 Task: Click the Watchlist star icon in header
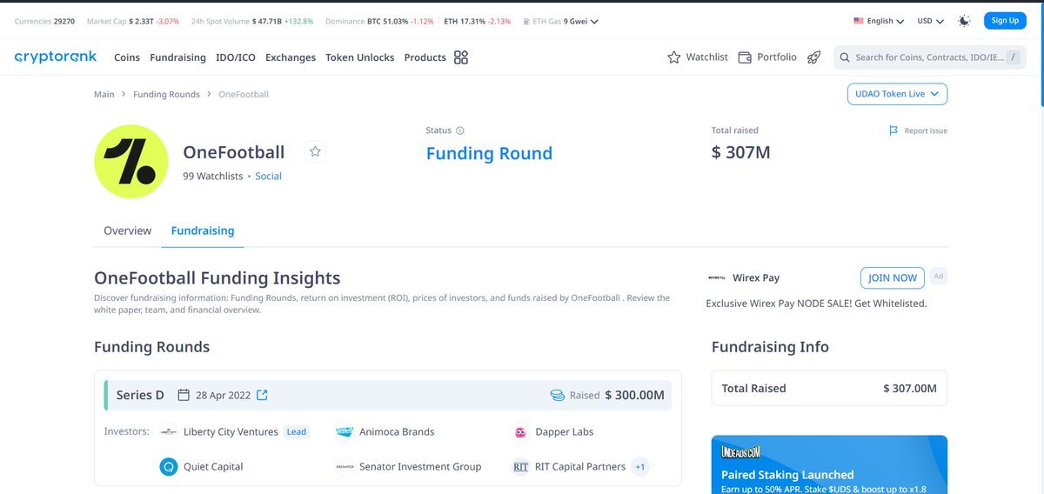pos(673,57)
